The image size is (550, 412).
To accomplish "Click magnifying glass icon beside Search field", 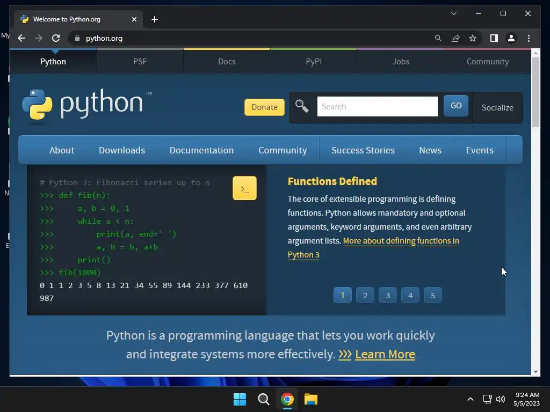I will [302, 106].
